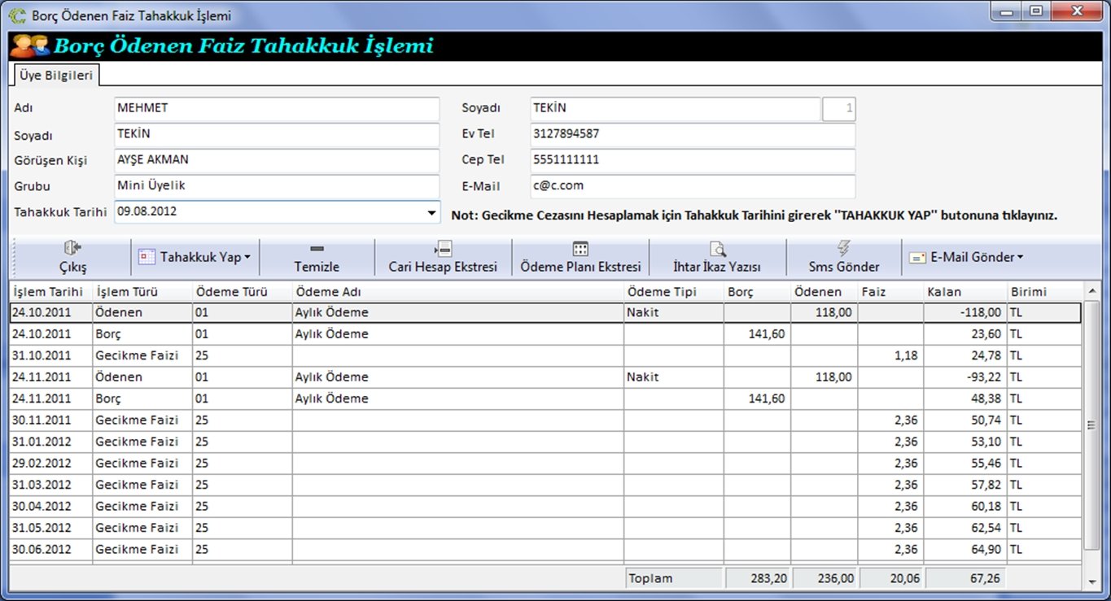The width and height of the screenshot is (1111, 601).
Task: Click the Sms Gönder lightning icon
Action: pos(843,249)
